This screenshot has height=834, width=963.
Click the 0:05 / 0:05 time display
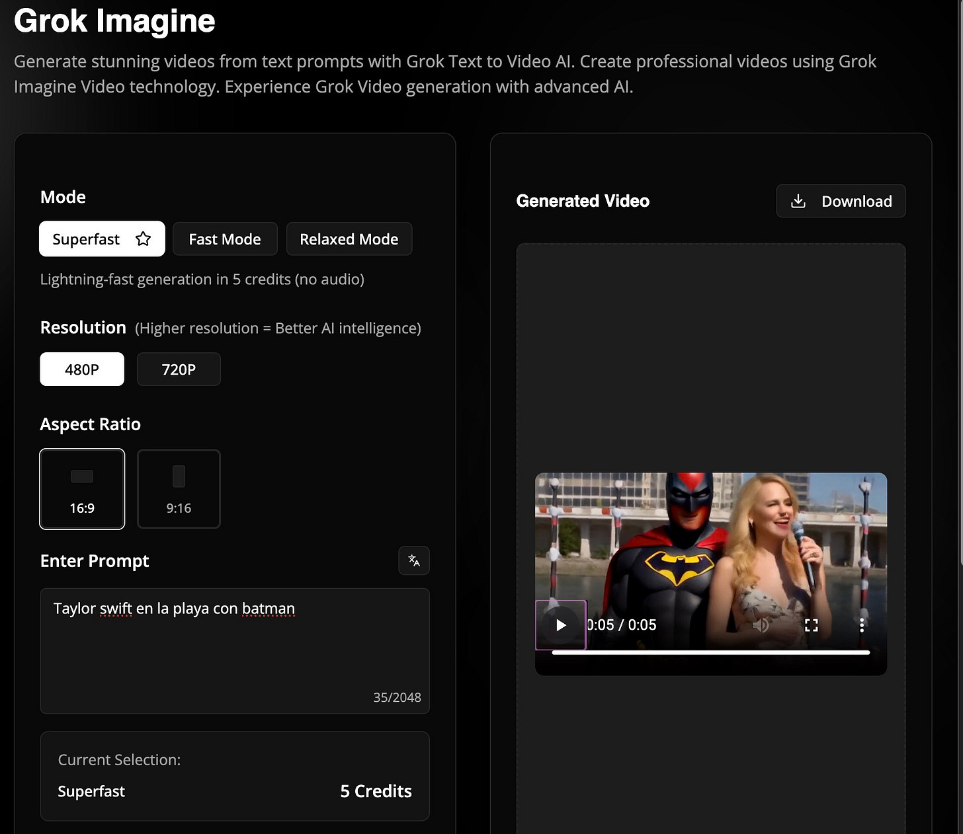(622, 625)
